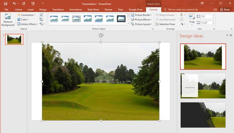Apply the fourth picture style thumbnail
This screenshot has height=133, width=234.
pyautogui.click(x=88, y=19)
